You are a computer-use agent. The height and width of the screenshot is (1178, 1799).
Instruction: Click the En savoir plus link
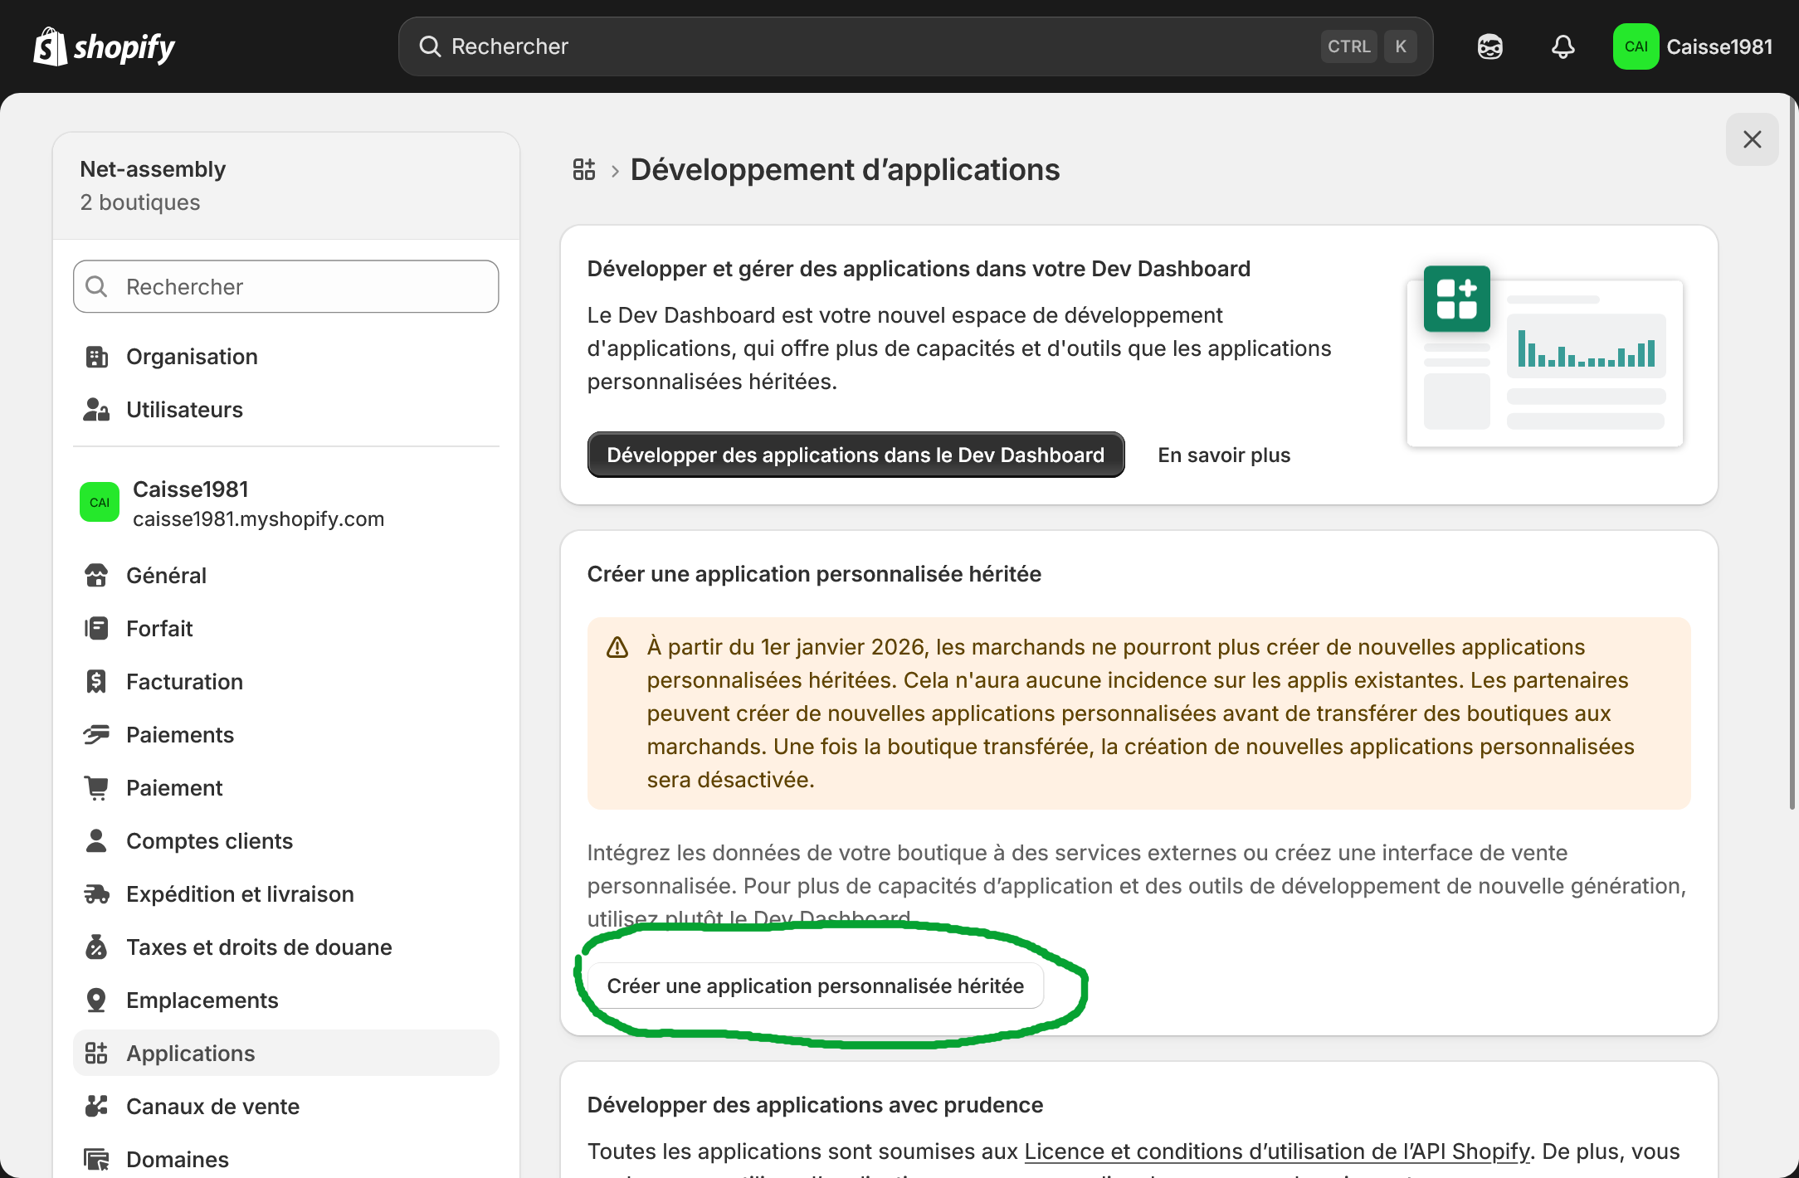(x=1224, y=455)
